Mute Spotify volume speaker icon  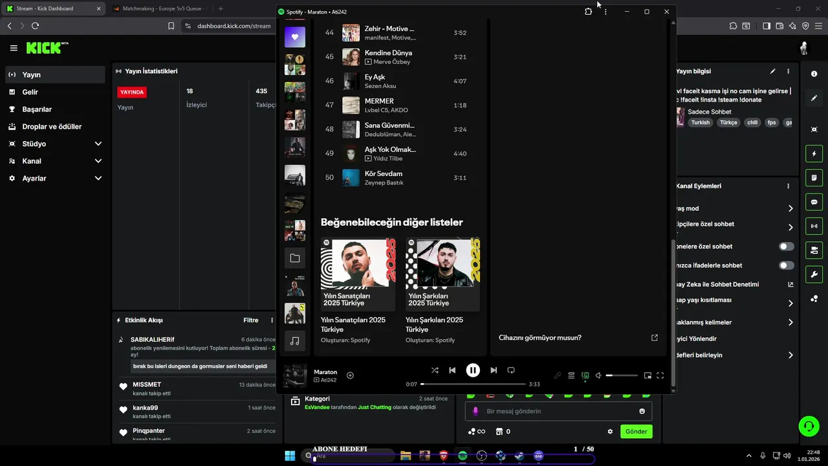tap(598, 375)
